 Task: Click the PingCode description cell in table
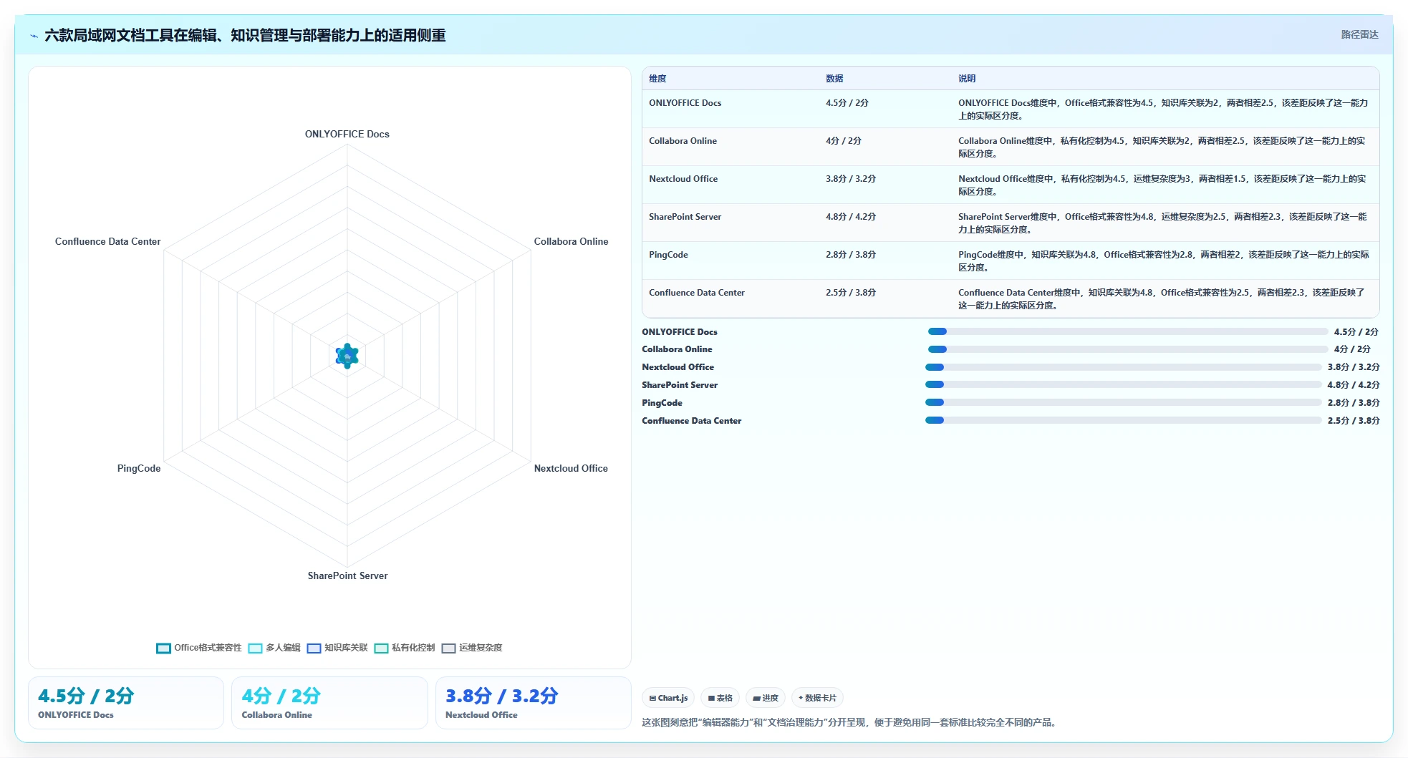pyautogui.click(x=1163, y=261)
